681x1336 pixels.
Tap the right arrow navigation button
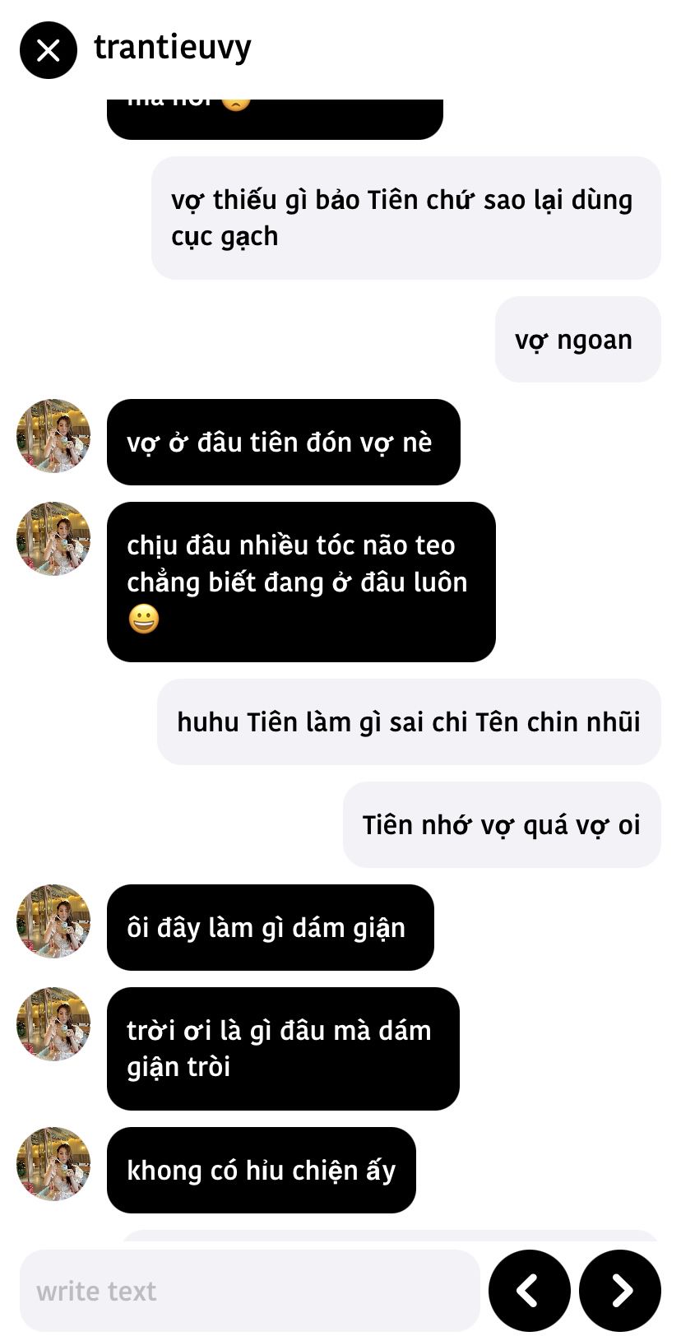click(x=620, y=1290)
